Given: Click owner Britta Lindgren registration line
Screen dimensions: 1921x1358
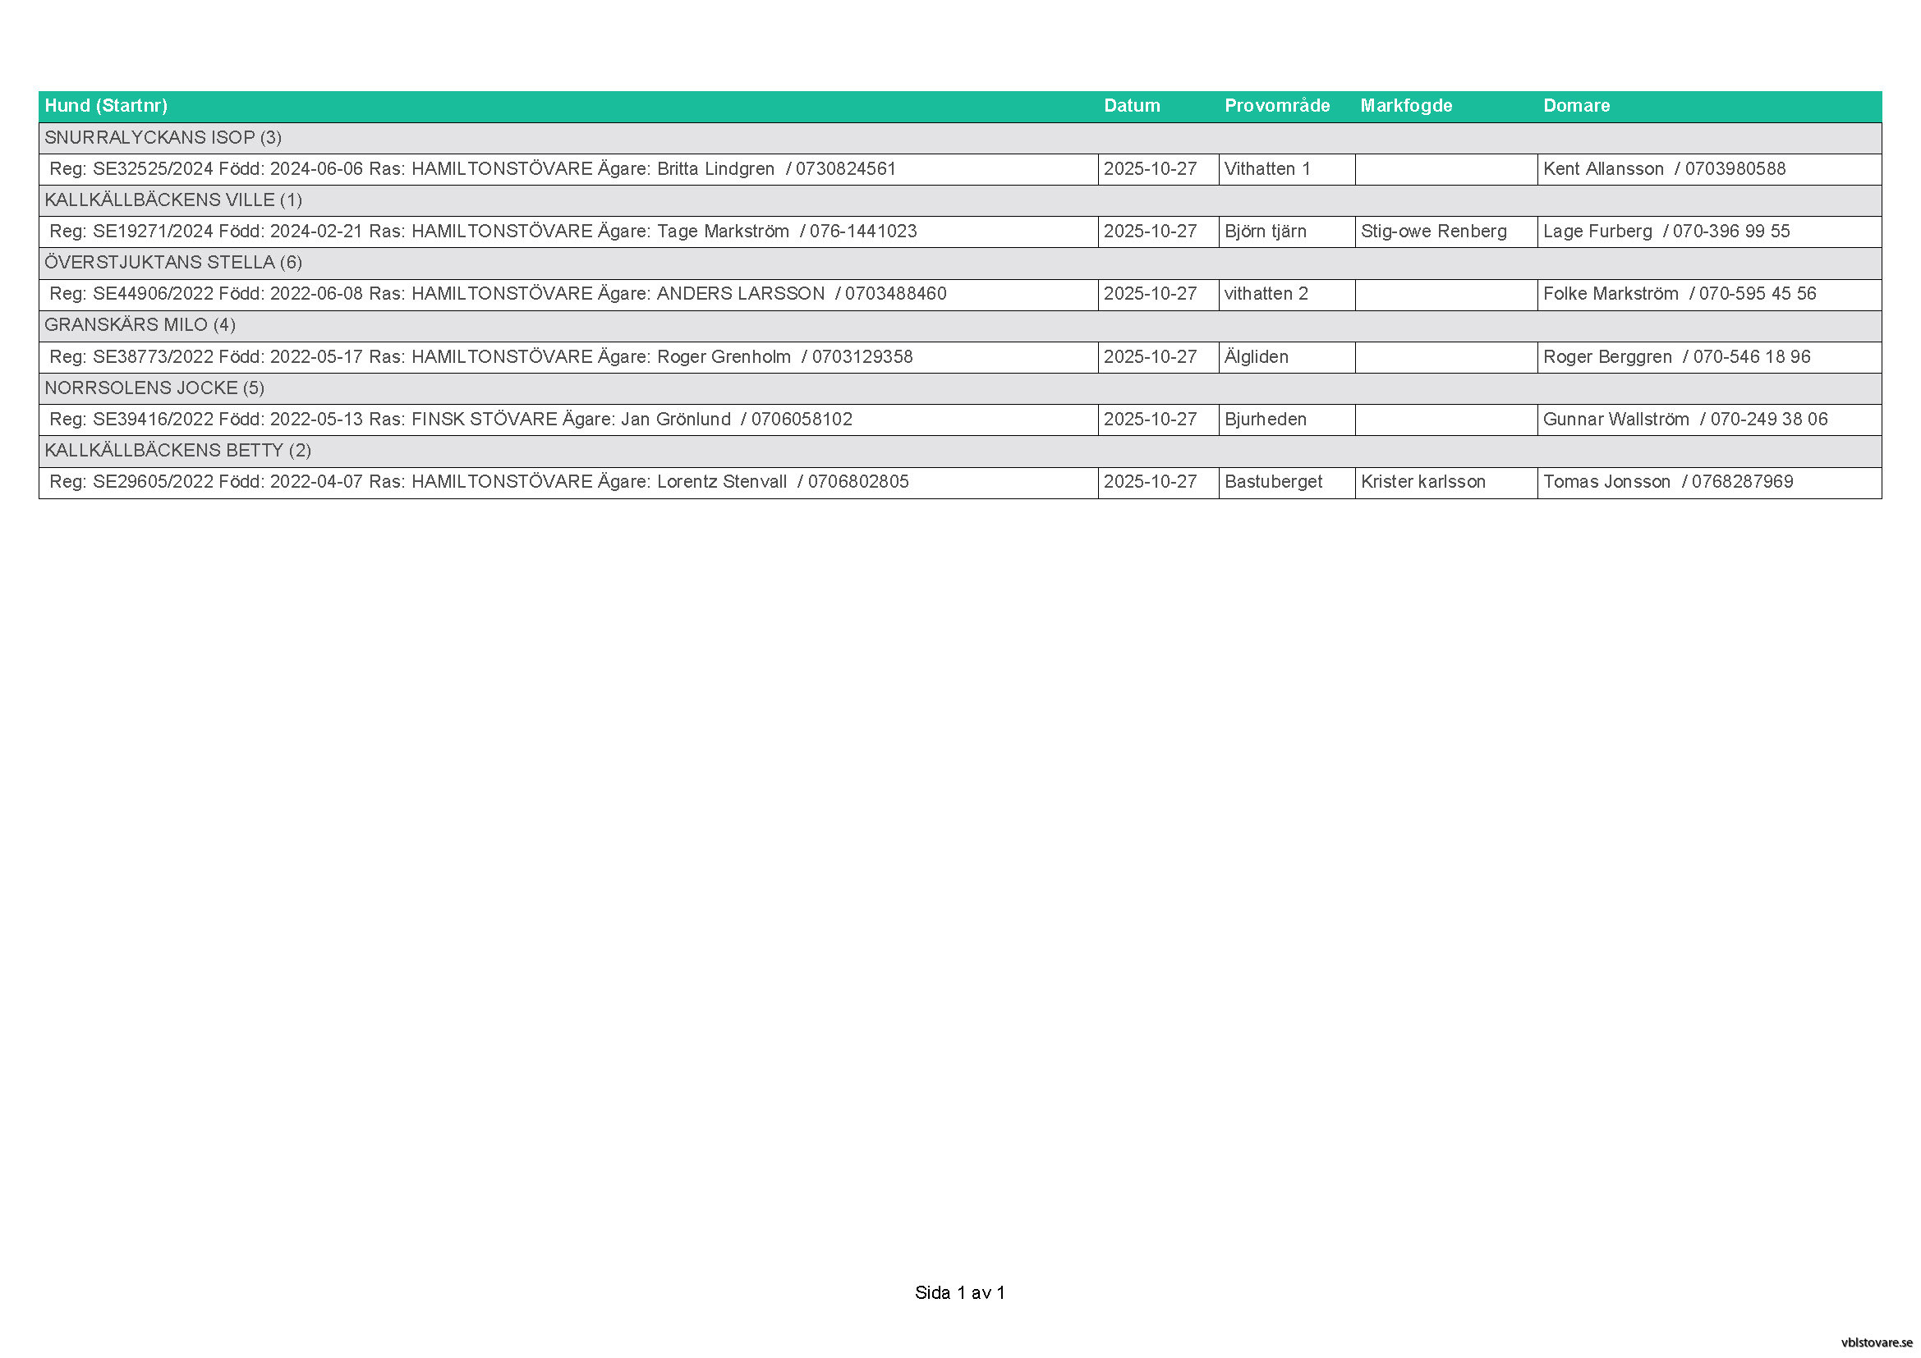Looking at the screenshot, I should pos(473,169).
